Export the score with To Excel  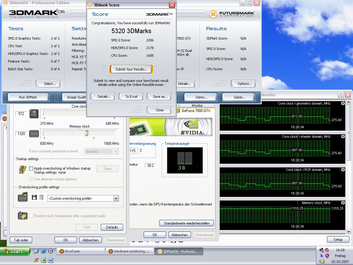coord(131,97)
